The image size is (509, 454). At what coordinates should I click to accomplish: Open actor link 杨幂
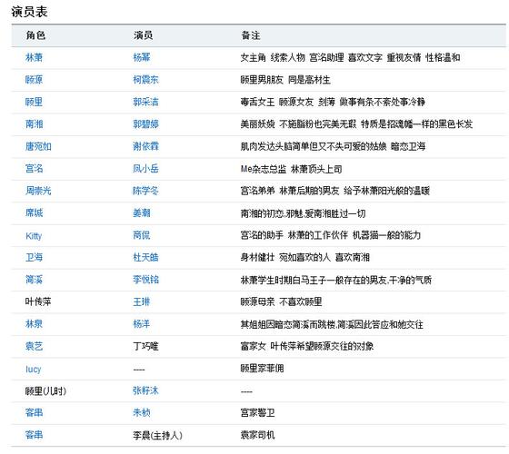[x=142, y=57]
